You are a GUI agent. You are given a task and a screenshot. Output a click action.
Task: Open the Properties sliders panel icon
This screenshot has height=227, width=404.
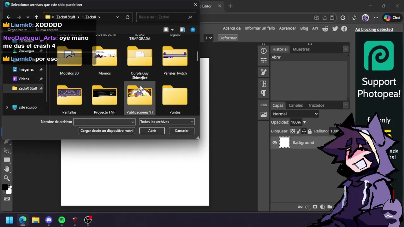pos(264,60)
